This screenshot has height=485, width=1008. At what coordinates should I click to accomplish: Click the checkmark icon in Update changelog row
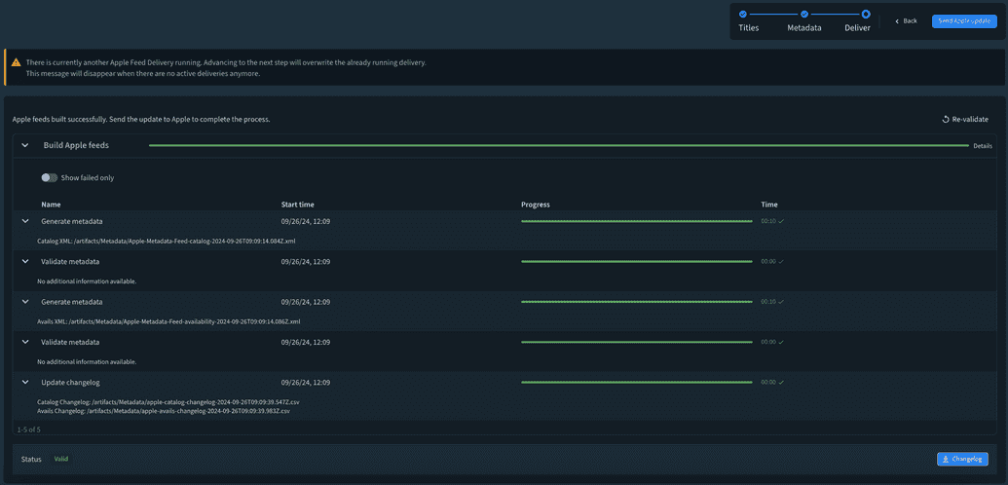[782, 382]
